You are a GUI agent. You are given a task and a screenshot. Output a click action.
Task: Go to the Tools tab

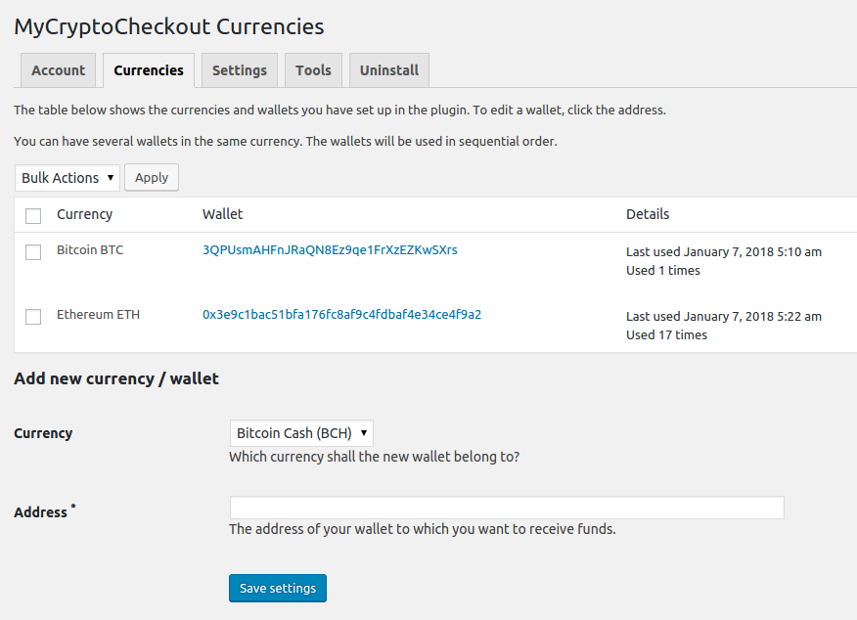coord(313,70)
